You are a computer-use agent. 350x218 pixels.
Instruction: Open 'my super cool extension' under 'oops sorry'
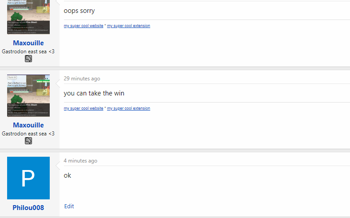point(128,26)
